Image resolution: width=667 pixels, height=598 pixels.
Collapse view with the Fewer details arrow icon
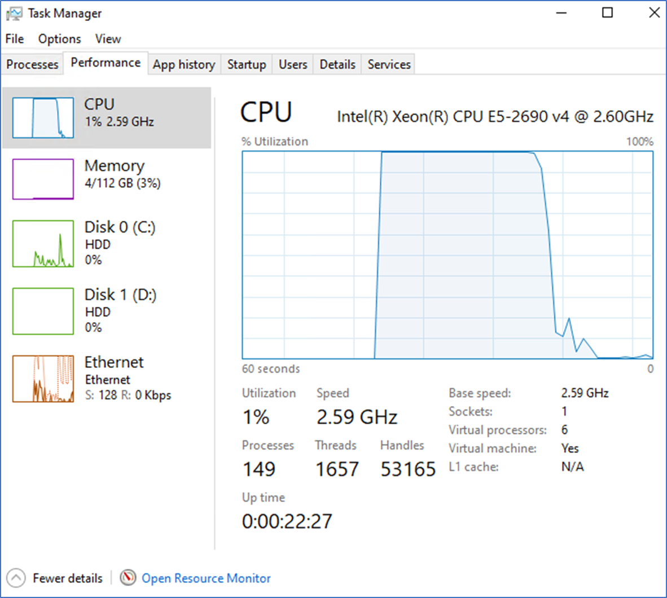16,578
